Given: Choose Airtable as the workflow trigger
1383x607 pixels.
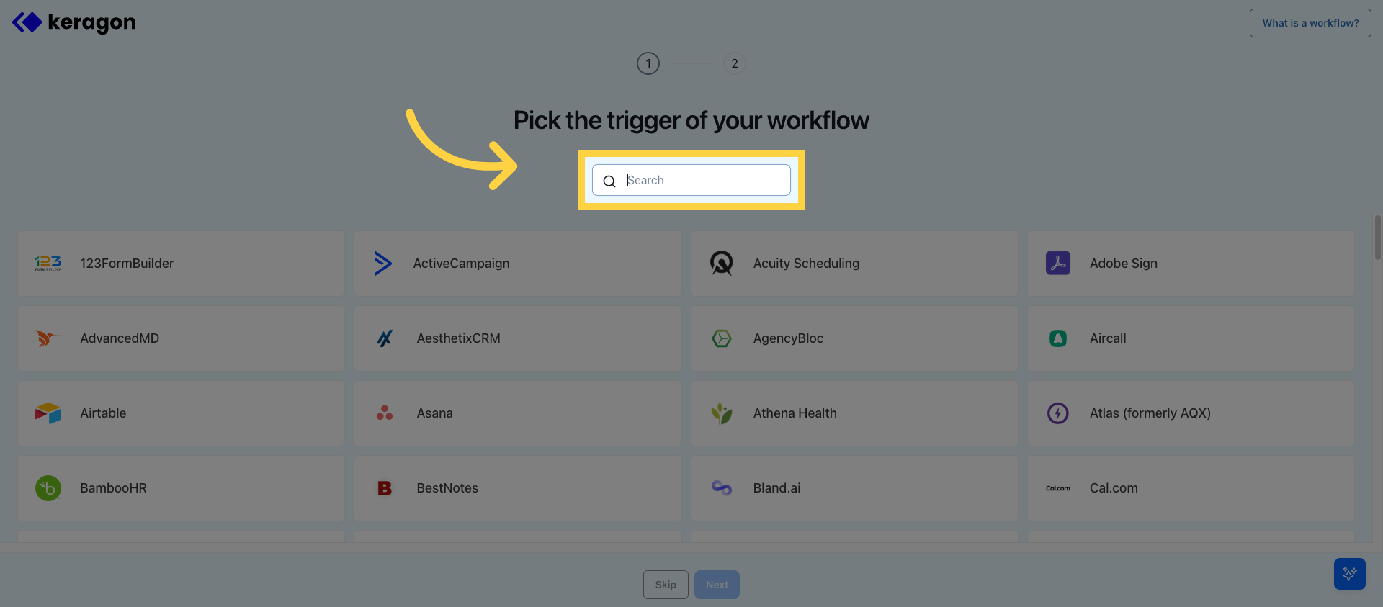Looking at the screenshot, I should (180, 413).
